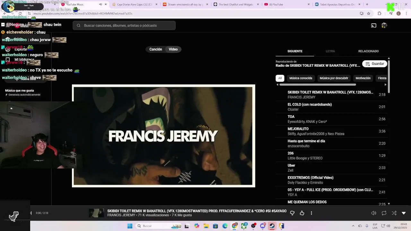Switch player to Canción mode
This screenshot has height=231, width=411.
pyautogui.click(x=156, y=49)
